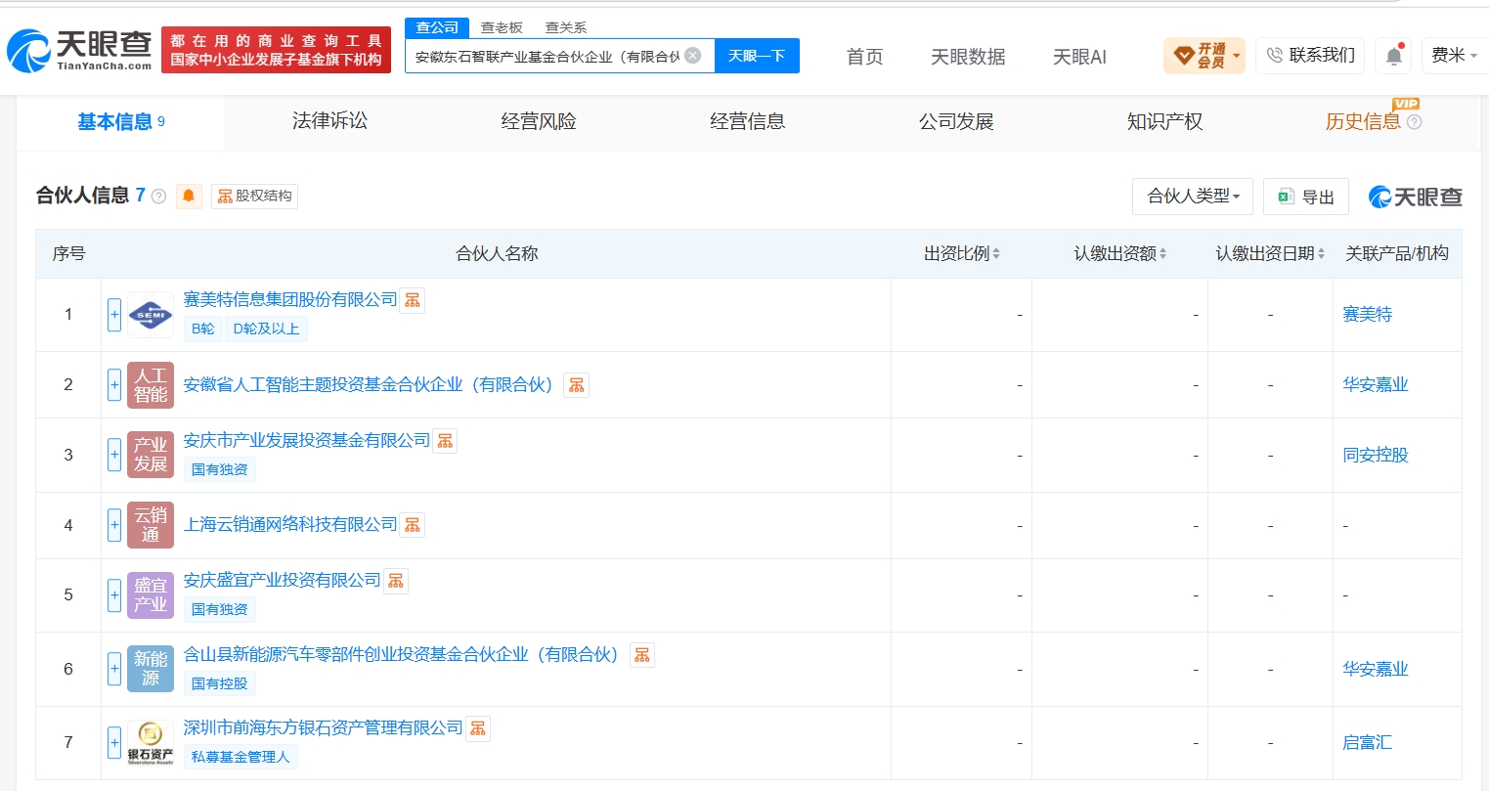Click the notification bell icon in header
The height and width of the screenshot is (791, 1489).
click(1393, 56)
